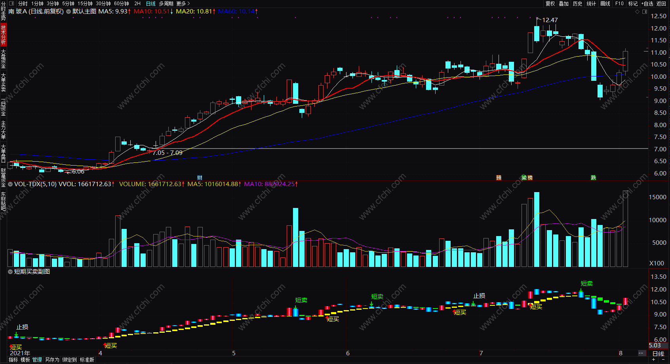The width and height of the screenshot is (670, 364).
Task: Open 指标 indicator tab at bottom
Action: pos(13,360)
